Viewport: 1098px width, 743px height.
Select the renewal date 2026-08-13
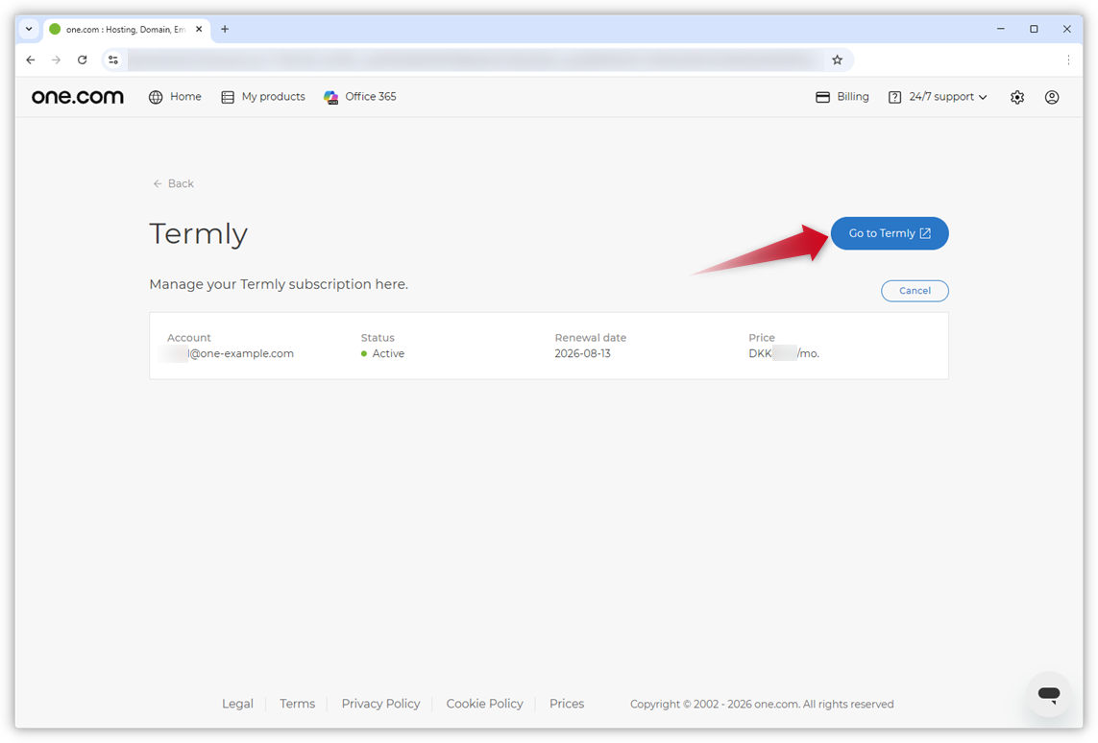(x=582, y=354)
